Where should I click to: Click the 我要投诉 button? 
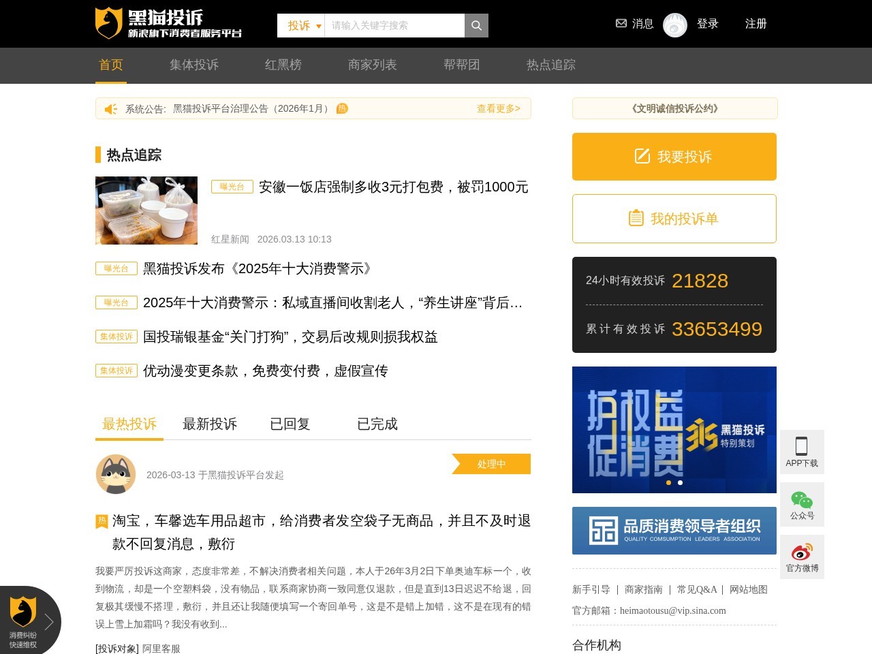click(x=674, y=157)
